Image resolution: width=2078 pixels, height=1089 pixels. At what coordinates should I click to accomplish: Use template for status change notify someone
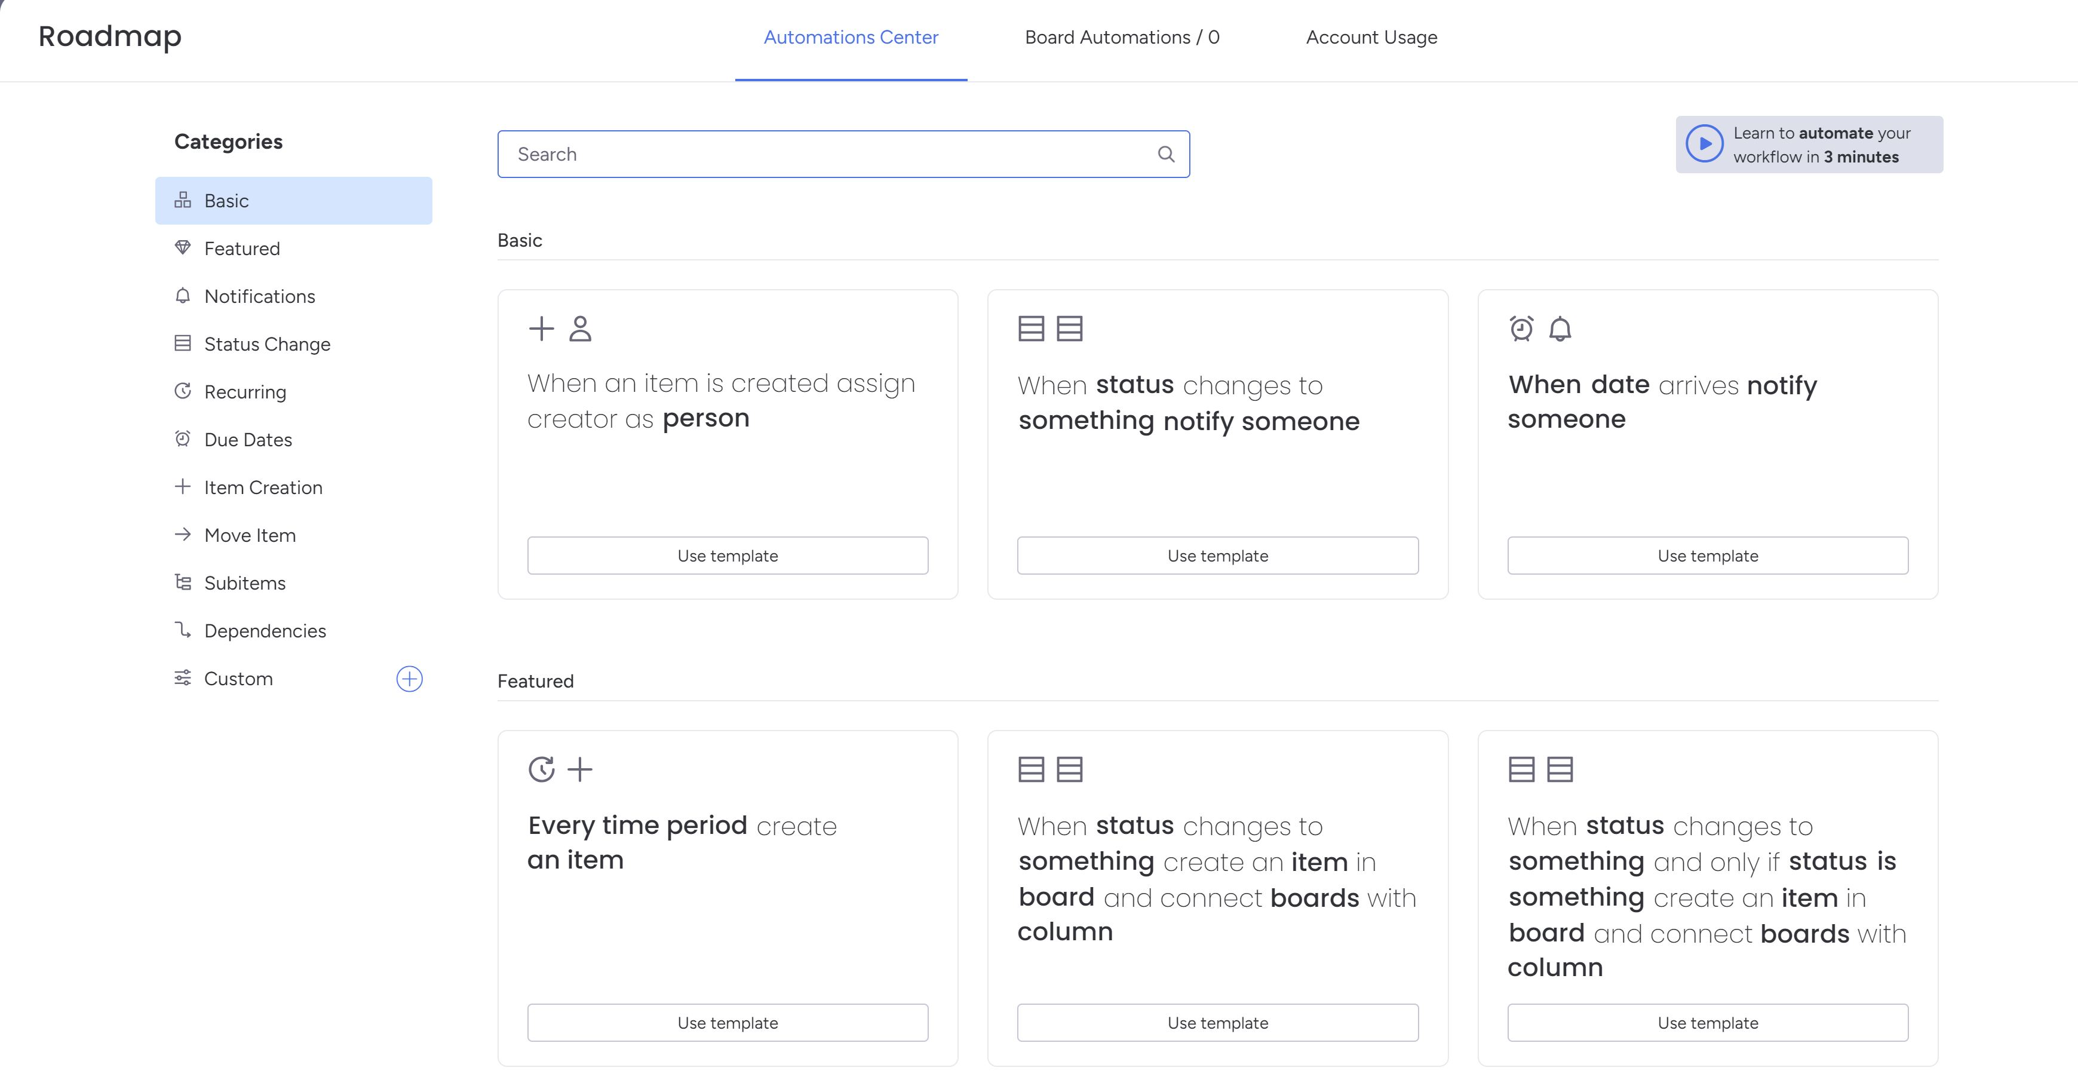(x=1217, y=555)
